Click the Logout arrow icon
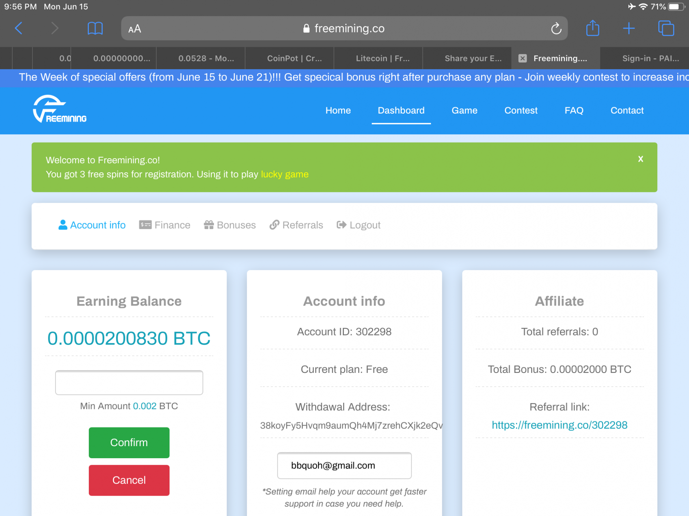This screenshot has width=689, height=516. 341,225
